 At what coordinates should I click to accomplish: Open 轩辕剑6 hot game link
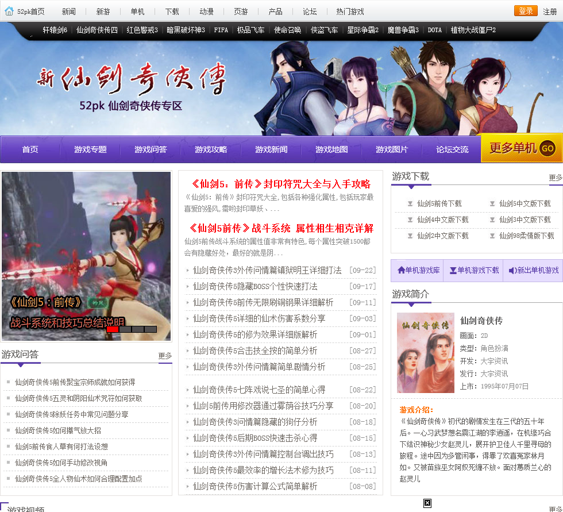55,30
